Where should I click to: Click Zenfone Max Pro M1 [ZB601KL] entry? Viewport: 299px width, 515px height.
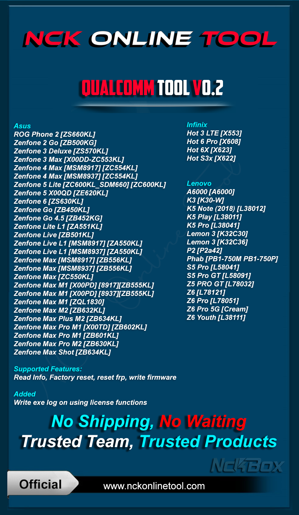(66, 335)
